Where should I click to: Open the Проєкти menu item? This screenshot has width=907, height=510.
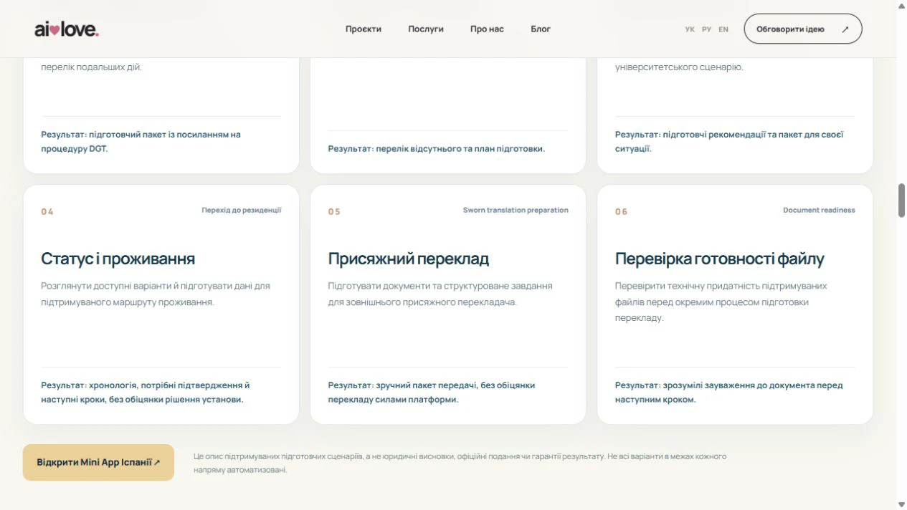pyautogui.click(x=364, y=29)
